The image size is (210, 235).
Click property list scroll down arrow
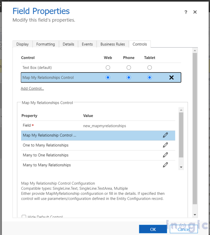[181, 167]
